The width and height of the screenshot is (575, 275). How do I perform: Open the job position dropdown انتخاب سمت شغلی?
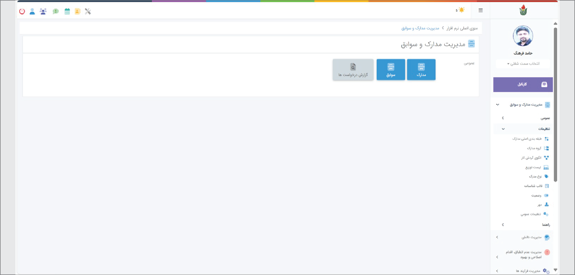(x=523, y=64)
